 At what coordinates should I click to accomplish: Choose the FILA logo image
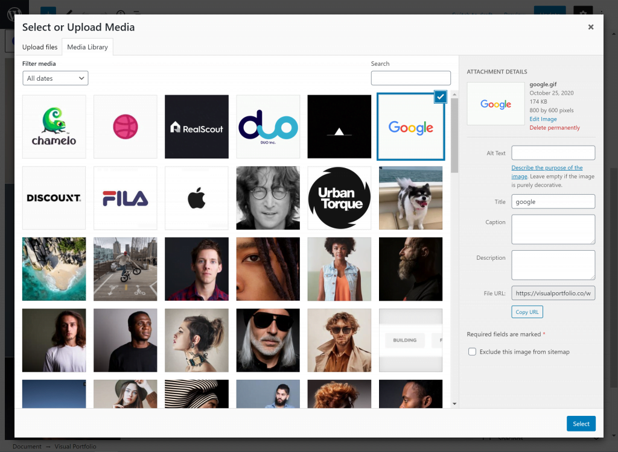[x=126, y=198]
